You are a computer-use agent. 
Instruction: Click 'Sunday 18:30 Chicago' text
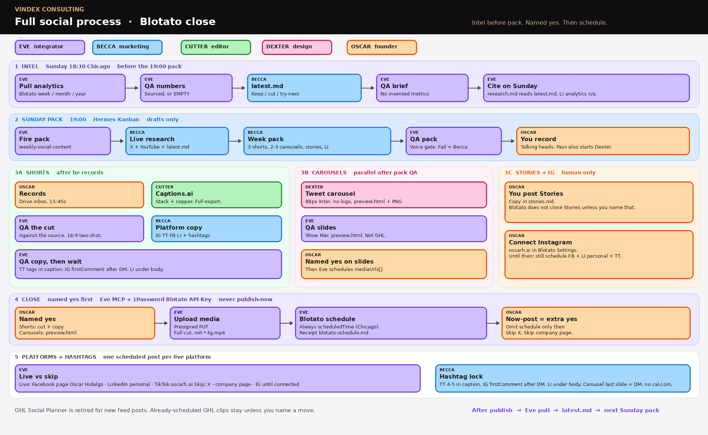[x=78, y=66]
